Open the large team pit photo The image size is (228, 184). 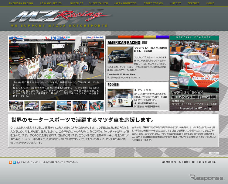tap(56, 57)
